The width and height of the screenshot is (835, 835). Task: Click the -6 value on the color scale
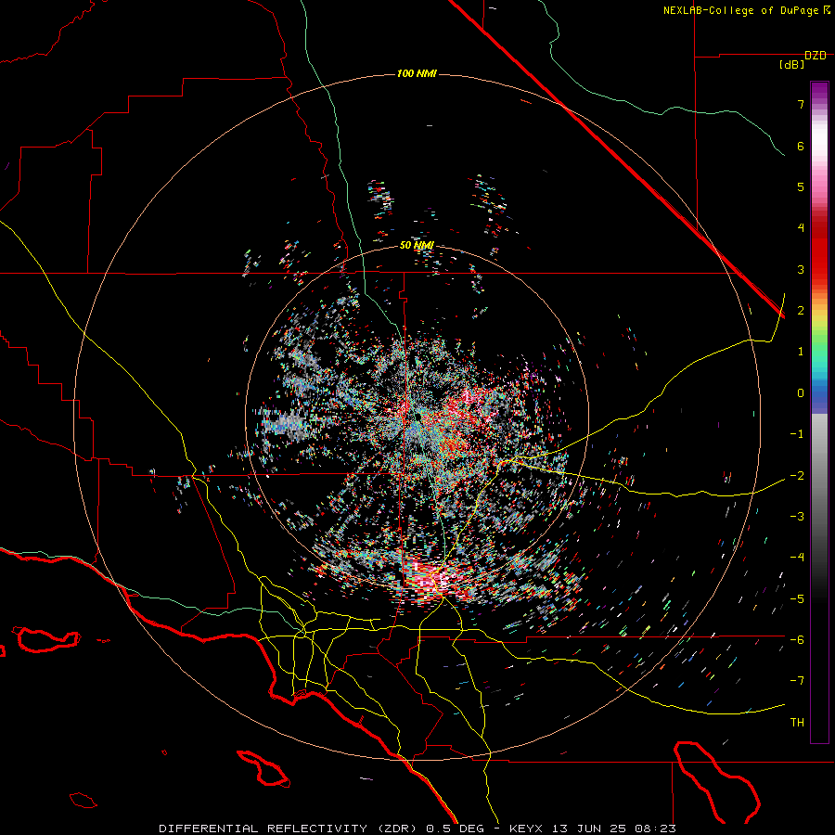[797, 639]
